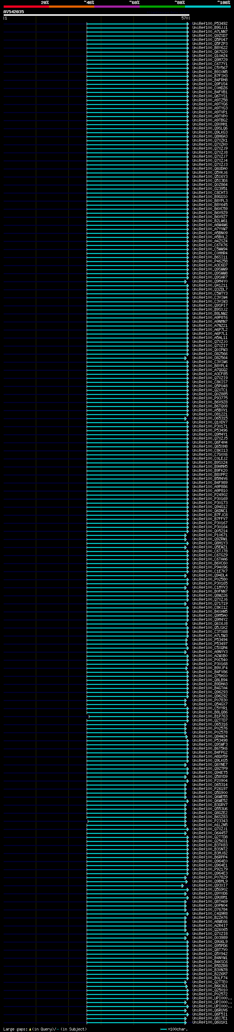The image size is (234, 1032).
Task: Select hit label UniRef100_A9TZ58
Action: (x=210, y=100)
